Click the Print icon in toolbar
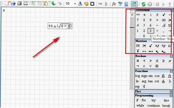Viewport: 174px width, 108px height. pos(26,4)
